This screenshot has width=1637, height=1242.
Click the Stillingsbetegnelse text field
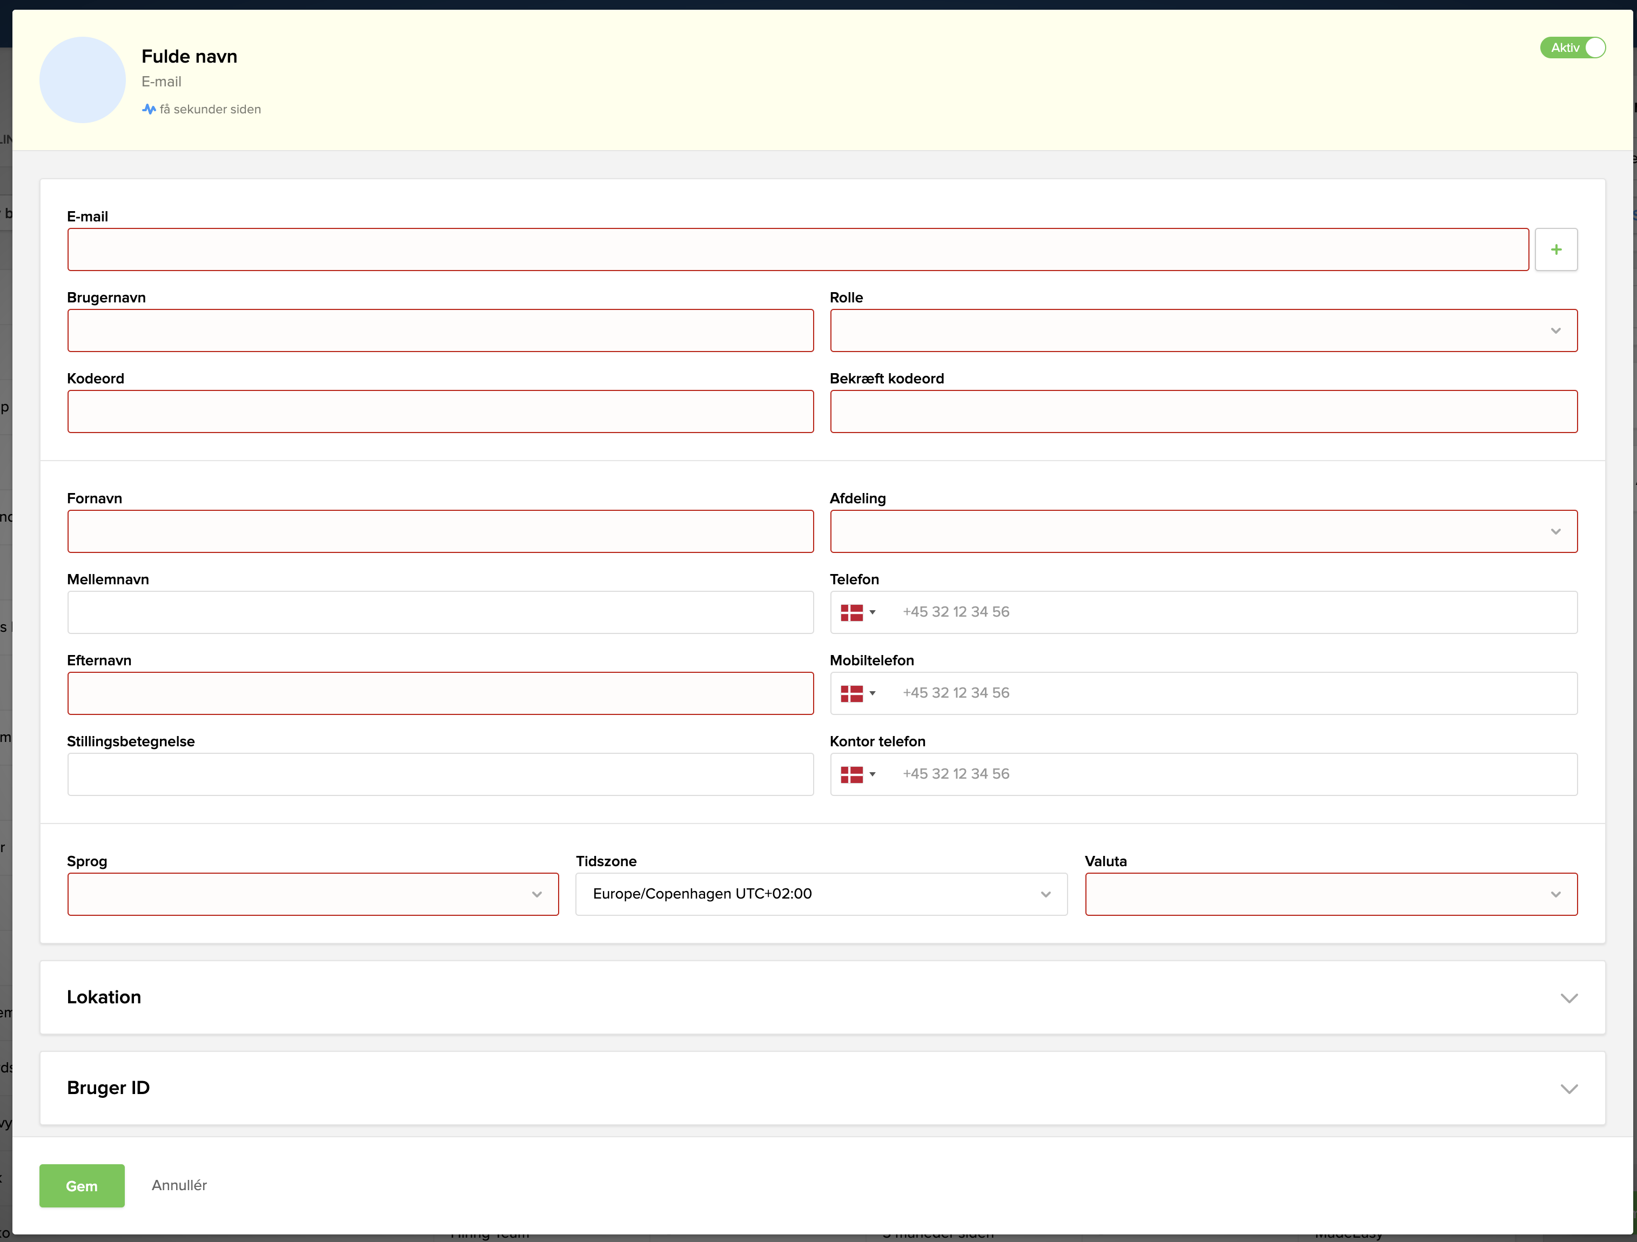pyautogui.click(x=440, y=774)
